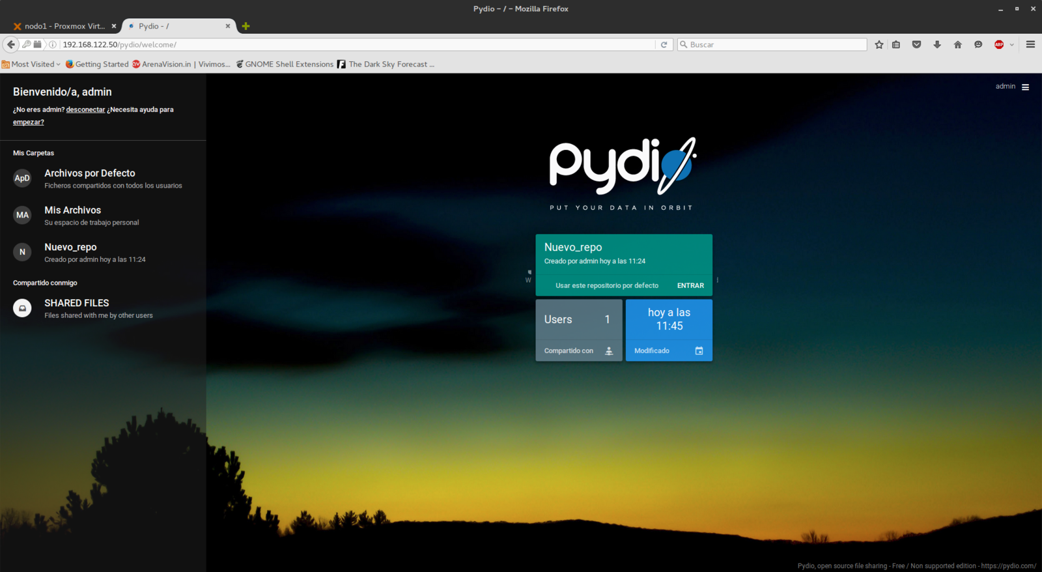Click the key icon in the URL bar

tap(26, 44)
